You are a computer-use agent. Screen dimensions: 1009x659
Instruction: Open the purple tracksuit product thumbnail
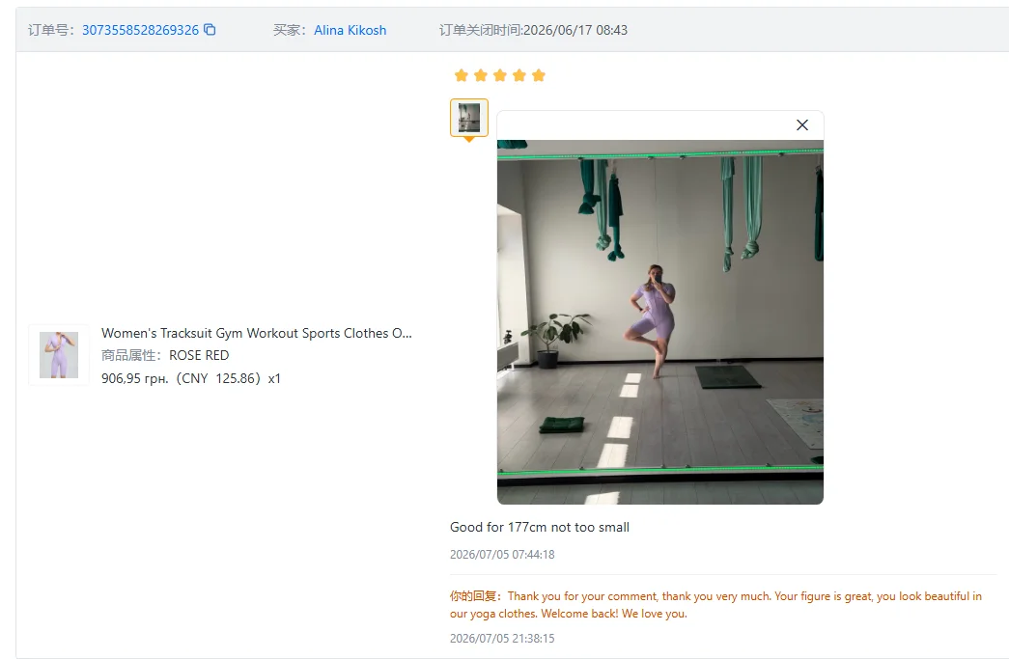click(x=59, y=355)
